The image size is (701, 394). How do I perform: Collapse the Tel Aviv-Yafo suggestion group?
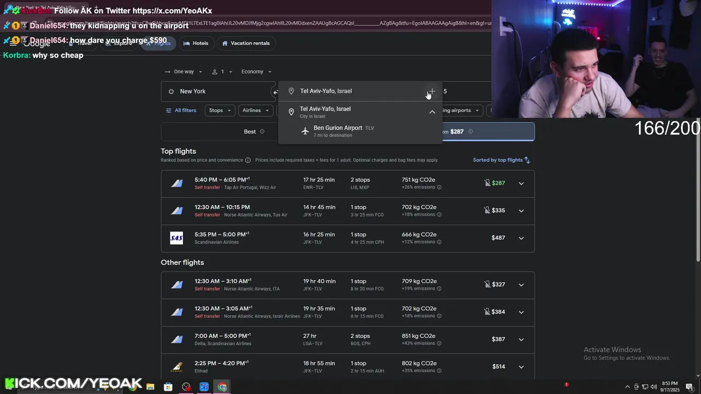pyautogui.click(x=432, y=112)
